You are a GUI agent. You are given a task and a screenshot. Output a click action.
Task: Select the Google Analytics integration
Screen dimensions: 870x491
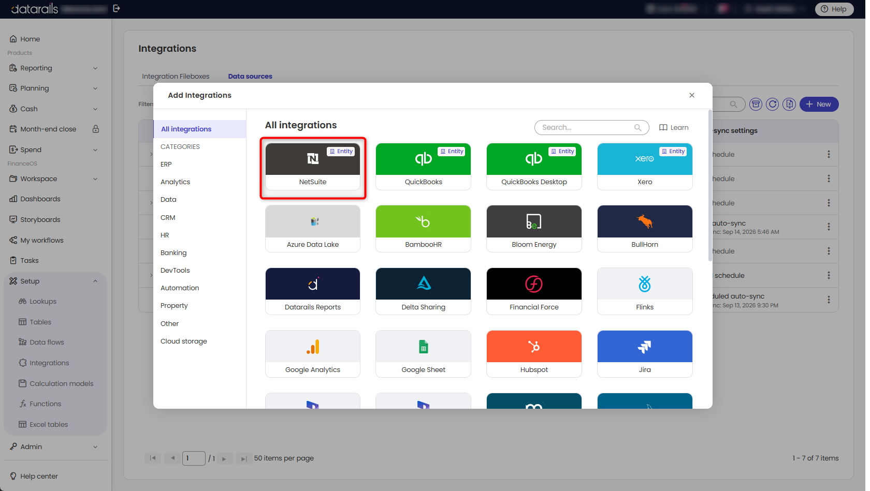click(x=313, y=354)
